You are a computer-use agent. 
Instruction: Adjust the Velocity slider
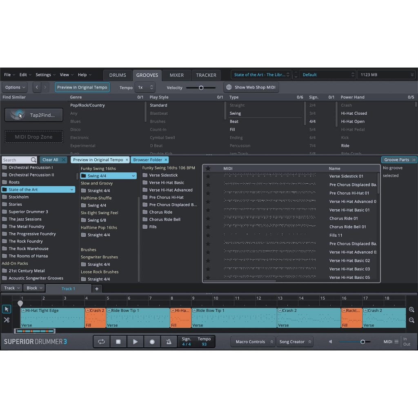(x=201, y=88)
